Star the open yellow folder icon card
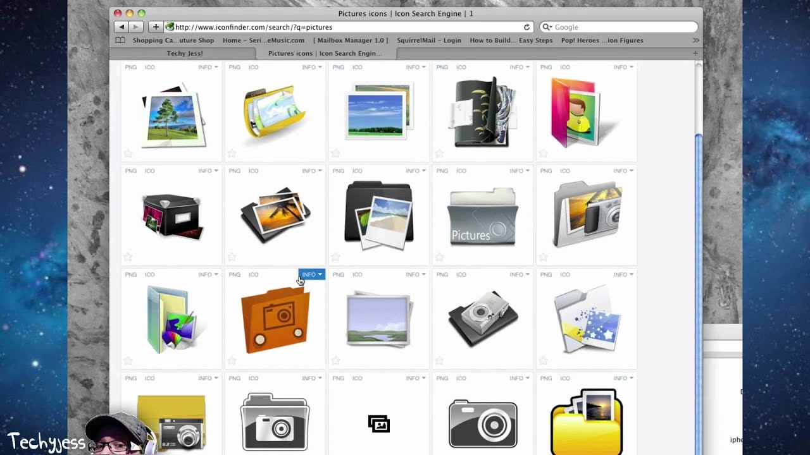The height and width of the screenshot is (455, 810). click(x=232, y=154)
